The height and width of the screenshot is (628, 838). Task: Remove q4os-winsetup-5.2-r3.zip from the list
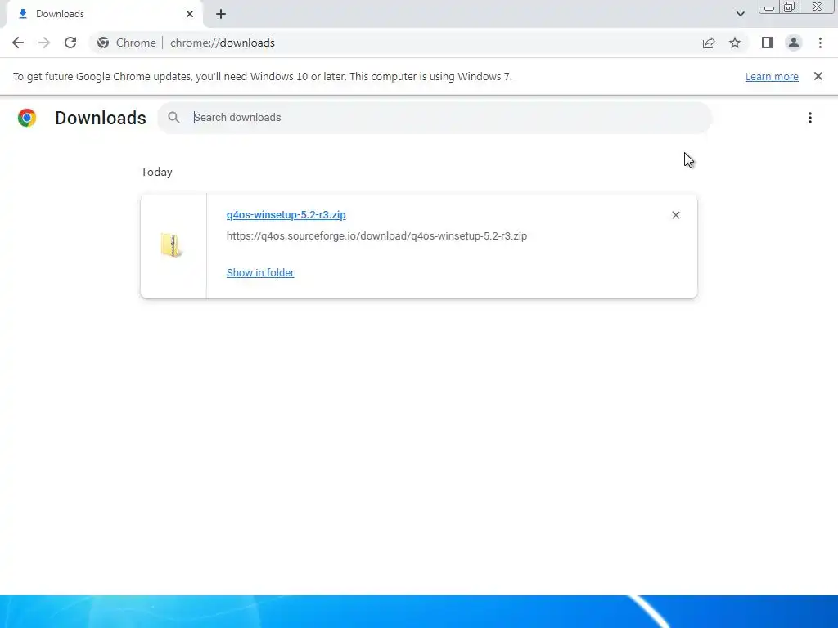tap(675, 215)
